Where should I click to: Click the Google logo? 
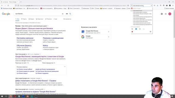(6, 14)
